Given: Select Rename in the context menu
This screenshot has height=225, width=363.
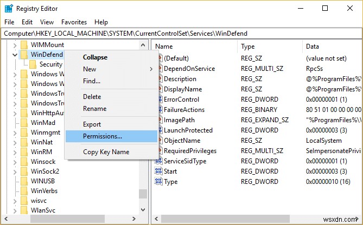Looking at the screenshot, I should click(x=111, y=109).
